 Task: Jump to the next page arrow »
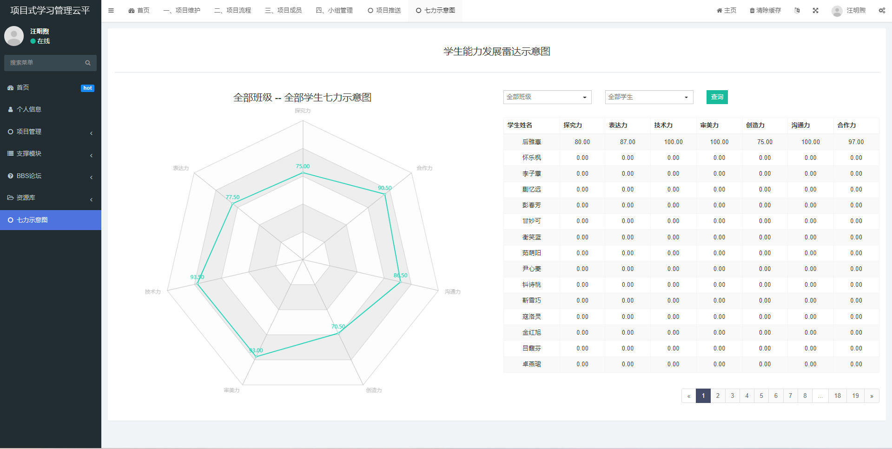(x=872, y=396)
